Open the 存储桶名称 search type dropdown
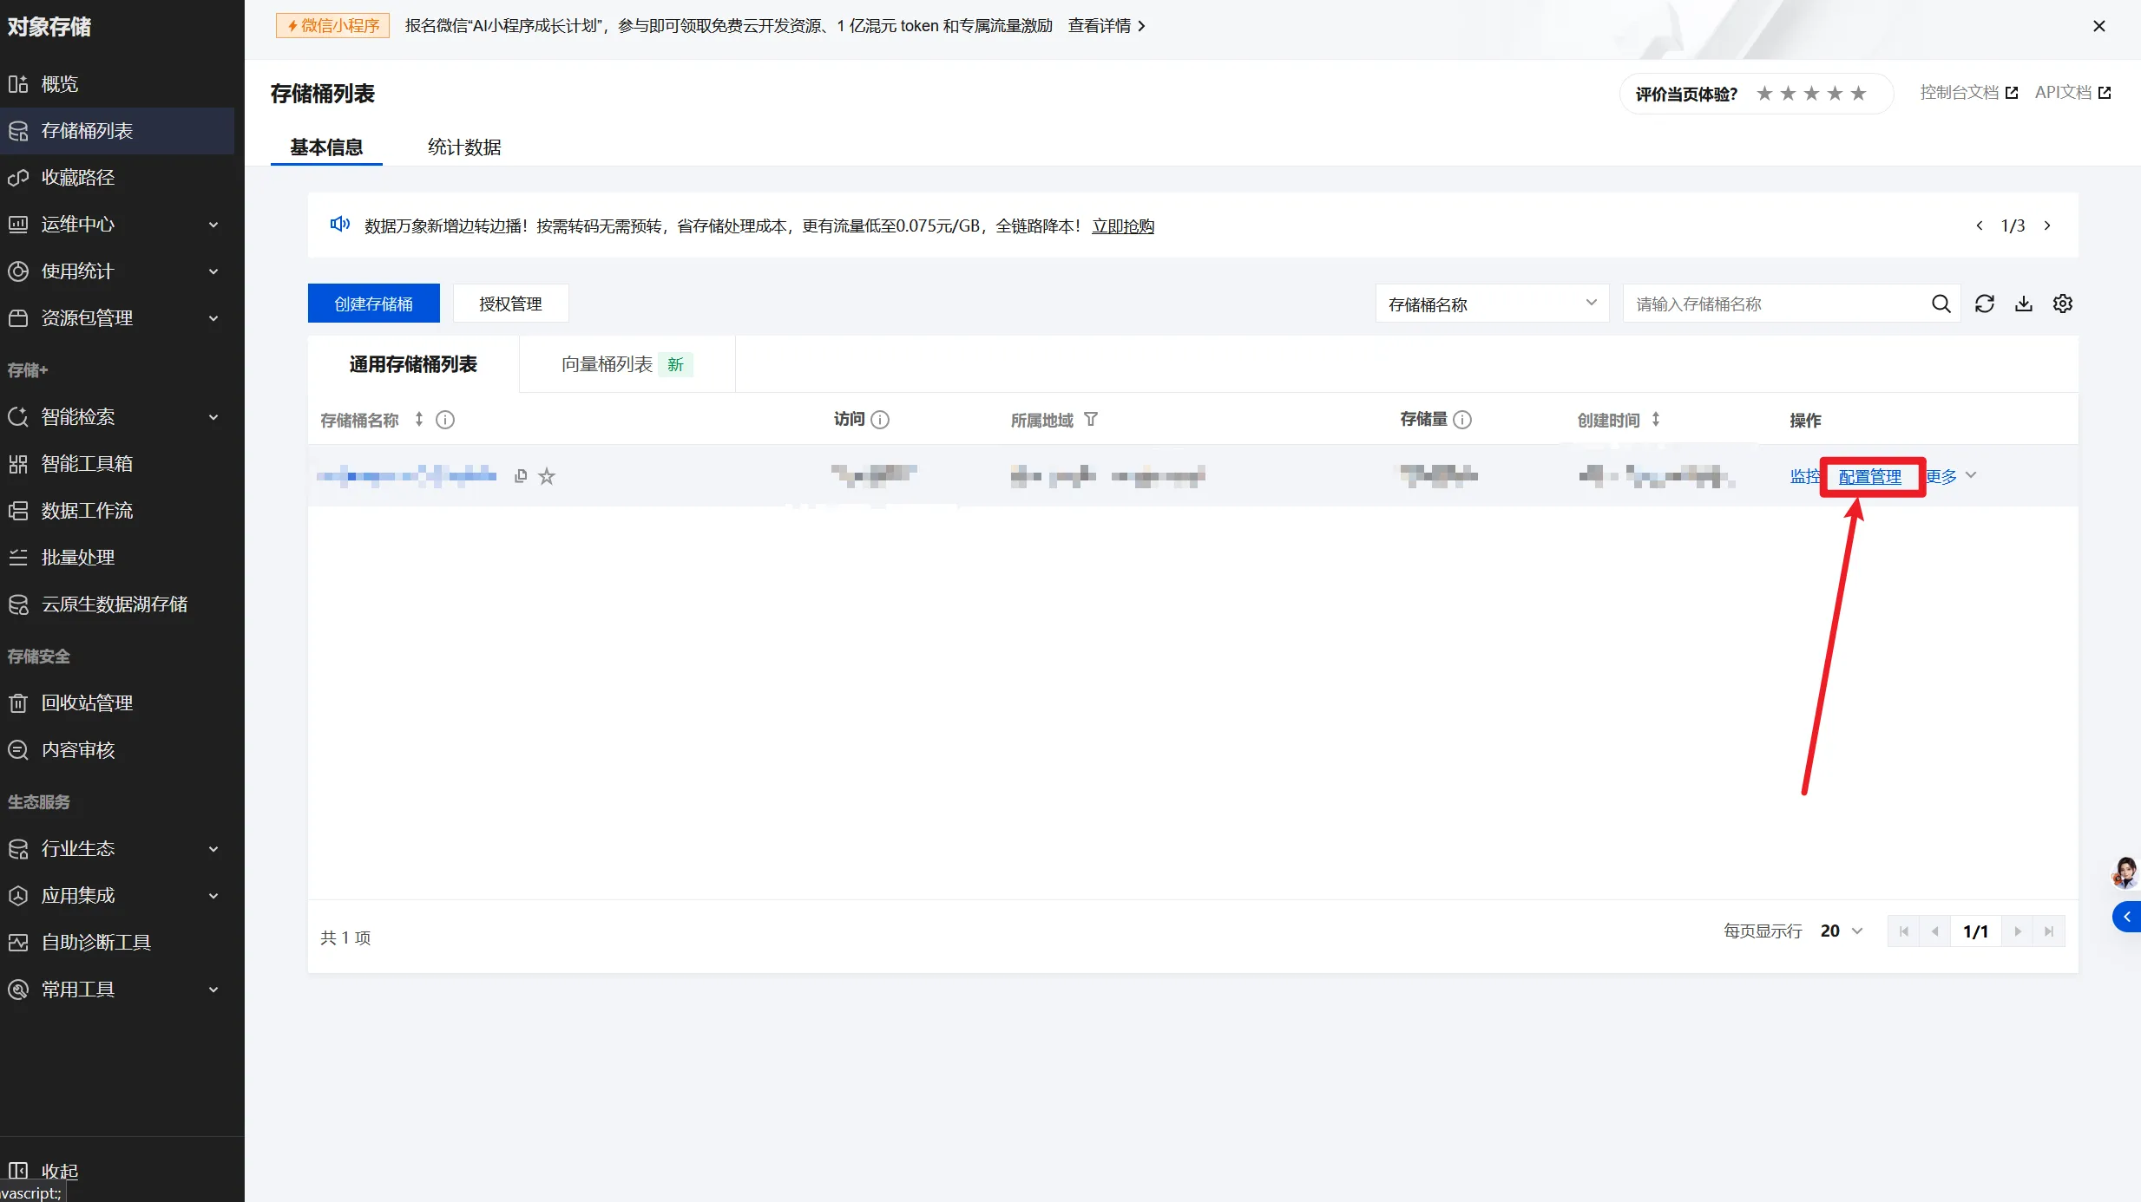 (x=1491, y=304)
